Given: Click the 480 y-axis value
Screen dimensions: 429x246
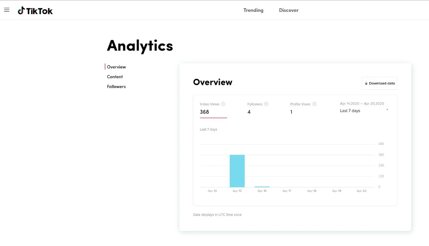Looking at the screenshot, I should pyautogui.click(x=381, y=144).
